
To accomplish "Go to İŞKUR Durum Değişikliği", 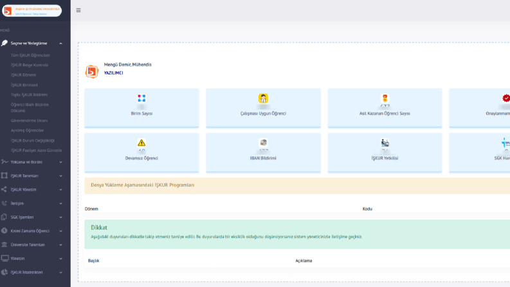I will click(33, 140).
